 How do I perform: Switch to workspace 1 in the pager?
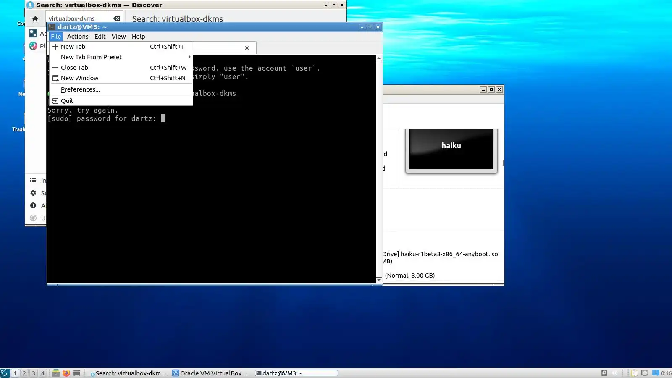coord(15,373)
